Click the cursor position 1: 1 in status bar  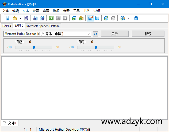28,129
